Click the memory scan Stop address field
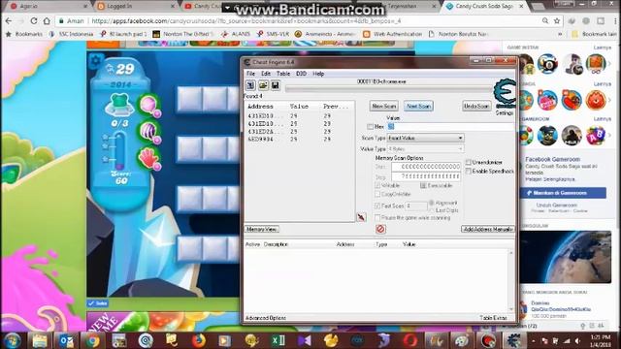This screenshot has width=621, height=349. click(x=426, y=176)
